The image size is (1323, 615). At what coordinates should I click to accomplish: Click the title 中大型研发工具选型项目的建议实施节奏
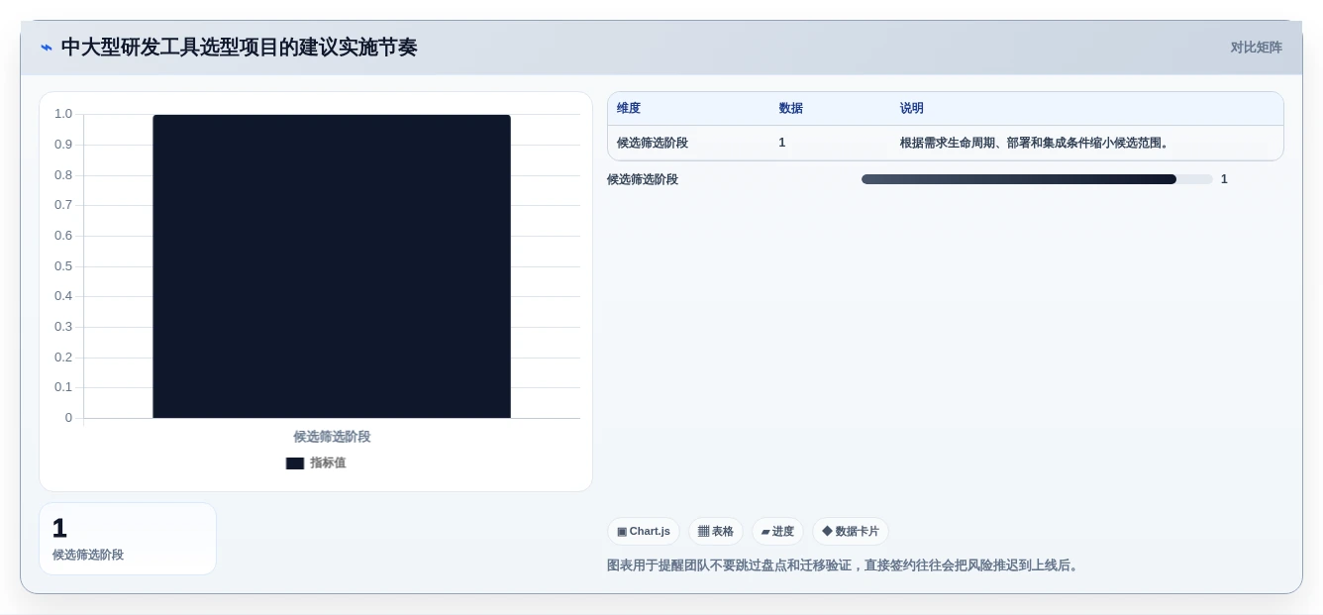click(x=240, y=48)
